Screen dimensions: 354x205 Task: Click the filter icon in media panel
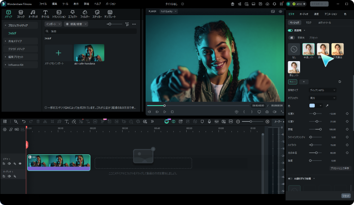tap(127, 24)
